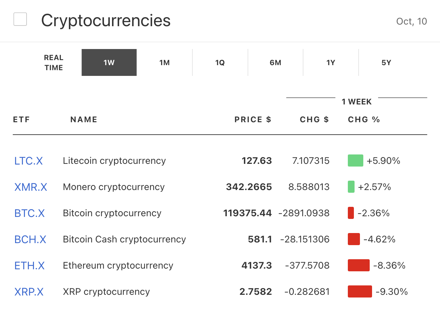The width and height of the screenshot is (440, 321).
Task: Follow the BCH.X ticker link
Action: 30,239
